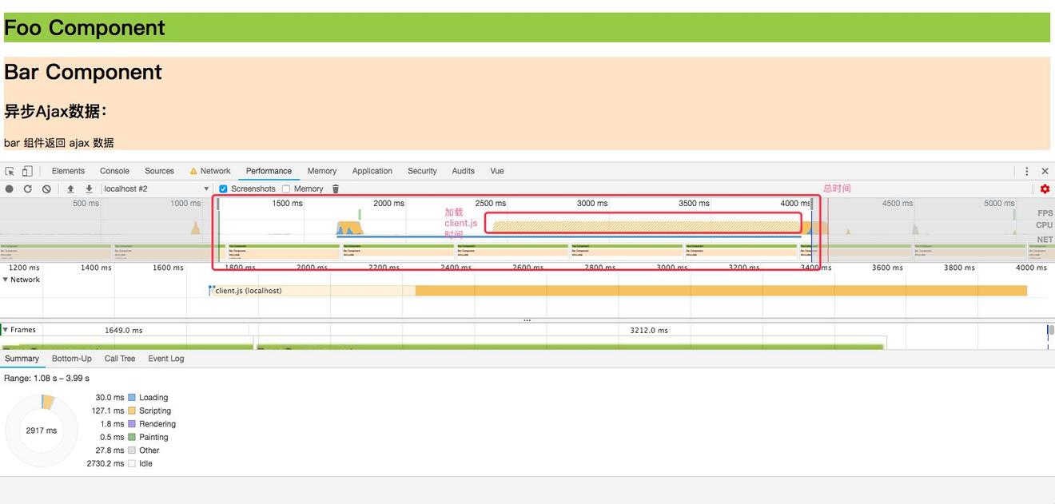Click the Summary donut chart showing 2917 ms
1055x504 pixels.
pos(42,430)
